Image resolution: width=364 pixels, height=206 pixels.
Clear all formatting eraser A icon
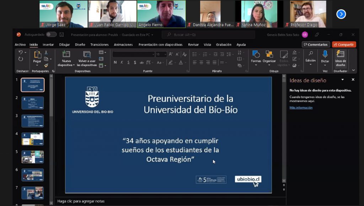point(184,54)
